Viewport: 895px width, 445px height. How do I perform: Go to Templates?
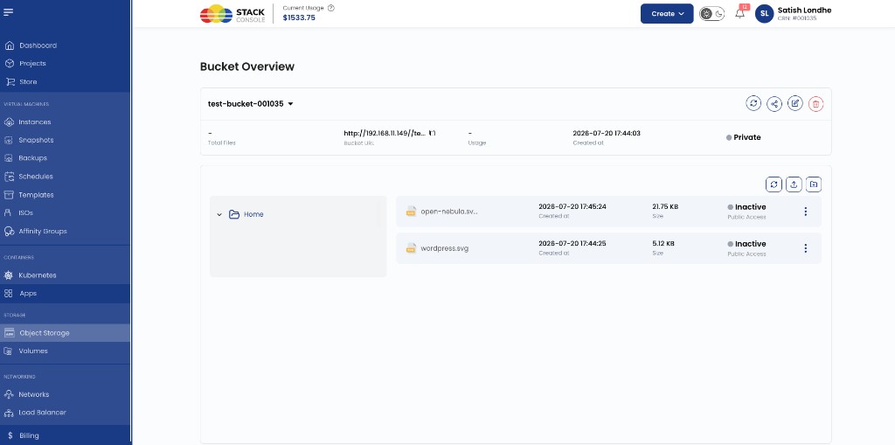click(x=36, y=195)
